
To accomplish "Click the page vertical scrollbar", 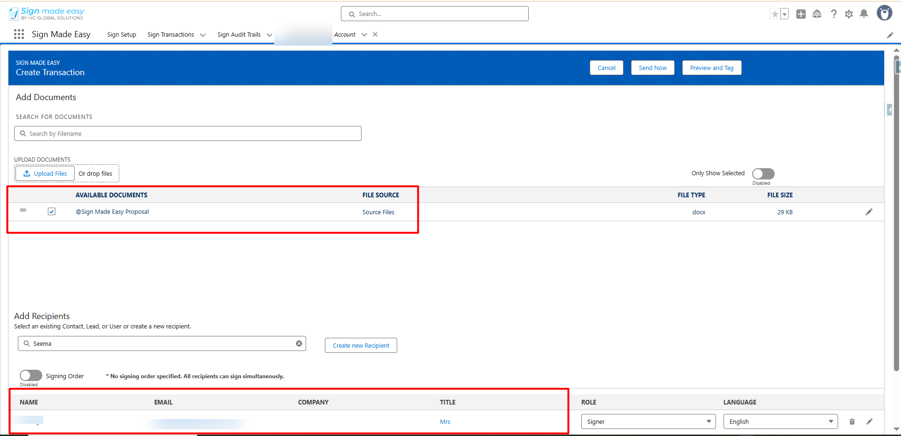I will 897,214.
